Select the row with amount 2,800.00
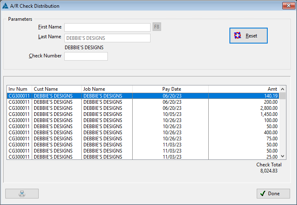The image size is (297, 205). point(143,108)
